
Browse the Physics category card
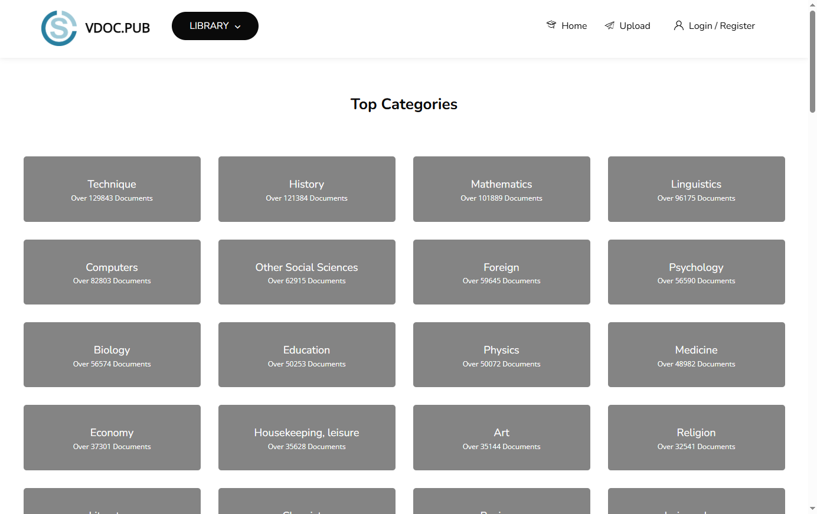click(x=502, y=355)
